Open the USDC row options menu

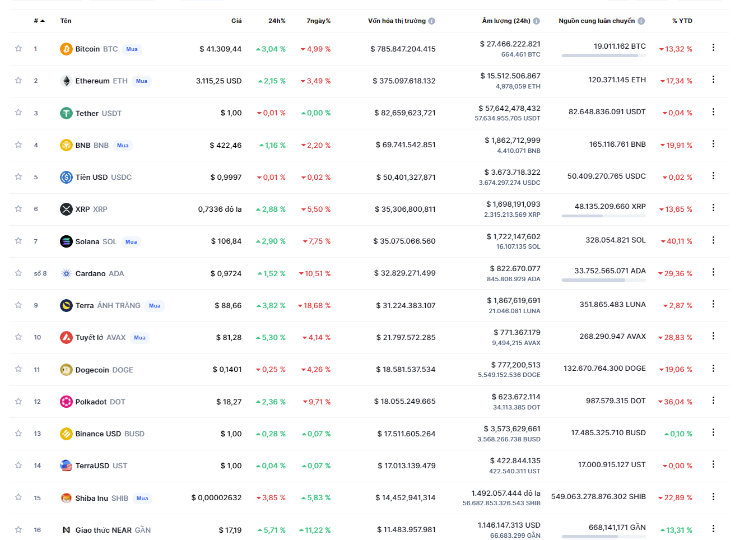(713, 176)
